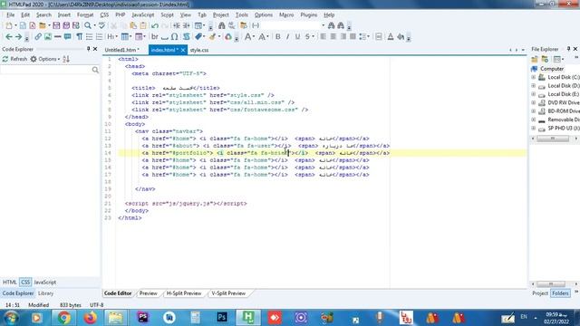Click the align center icon
580x326 pixels.
pos(333,36)
